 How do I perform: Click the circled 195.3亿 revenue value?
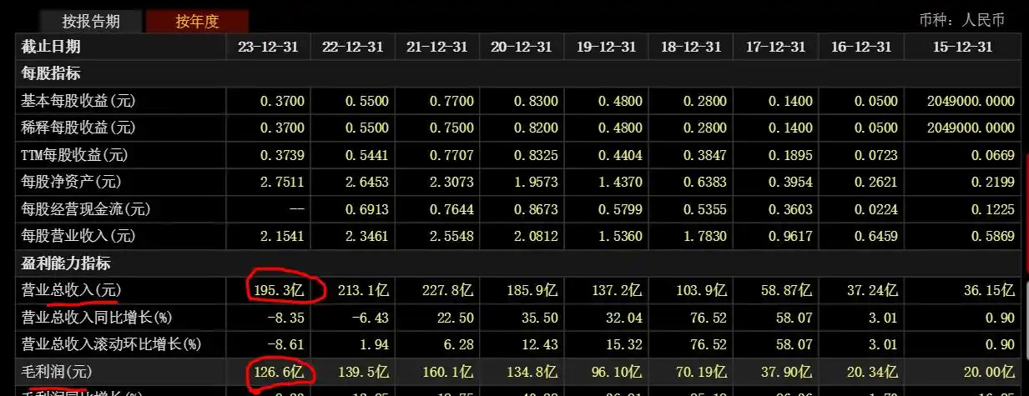[280, 291]
